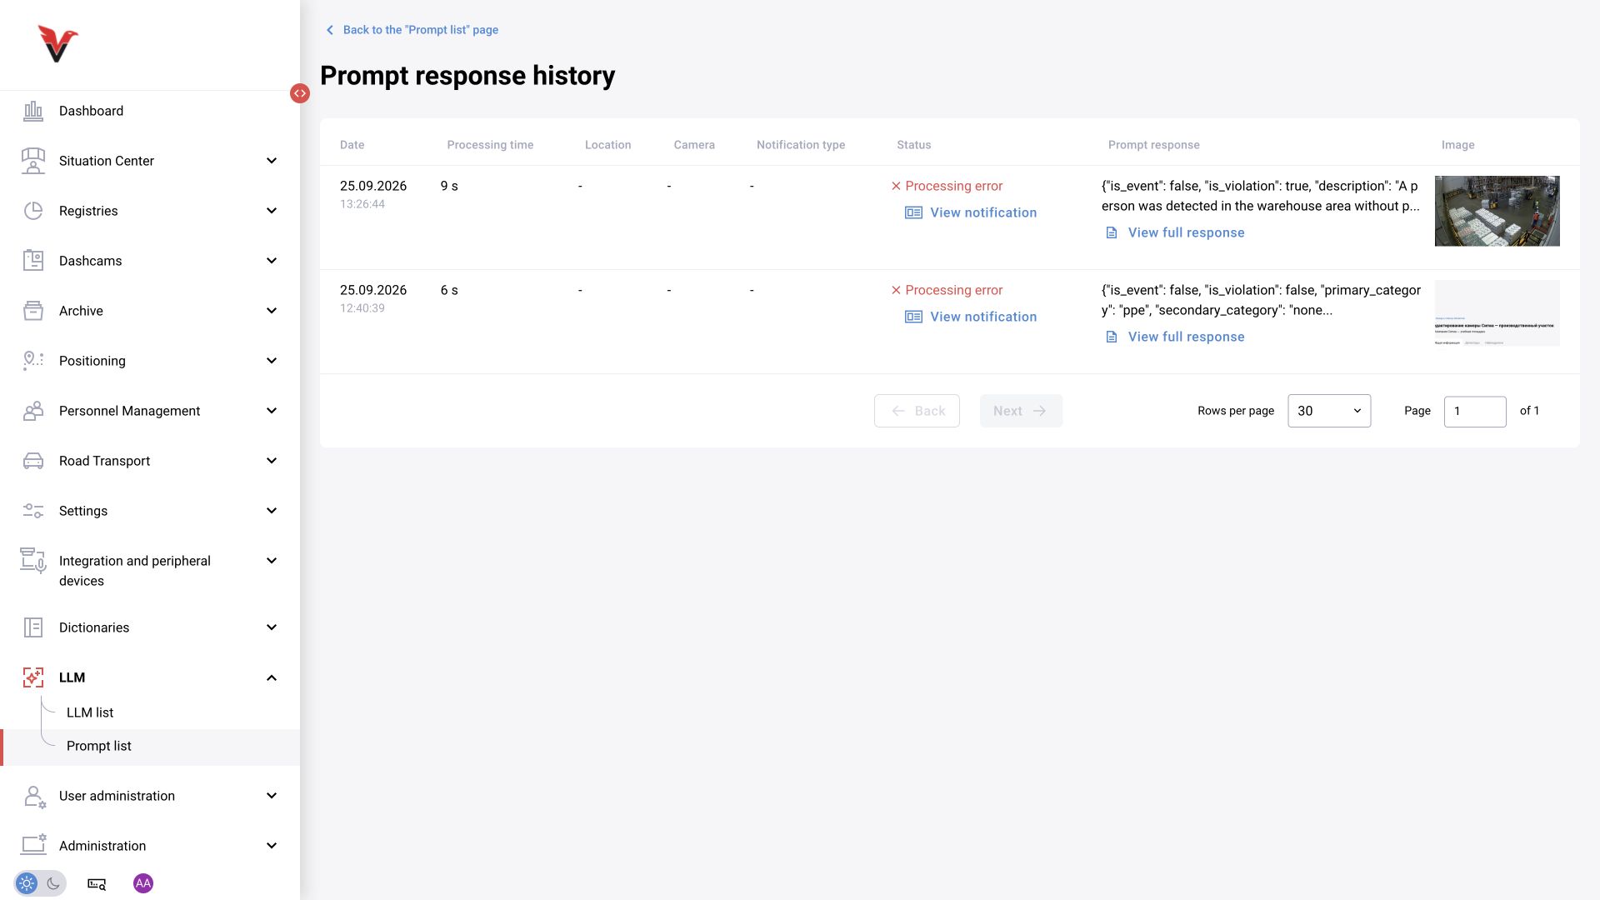
Task: Click the Next pagination button
Action: click(x=1021, y=411)
